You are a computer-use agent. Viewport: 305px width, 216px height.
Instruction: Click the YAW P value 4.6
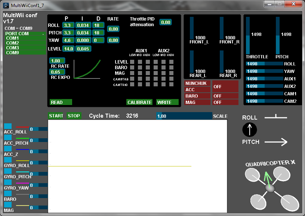[x=68, y=40]
